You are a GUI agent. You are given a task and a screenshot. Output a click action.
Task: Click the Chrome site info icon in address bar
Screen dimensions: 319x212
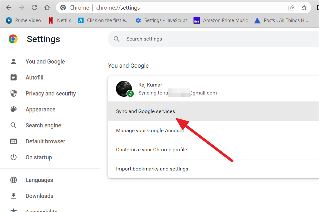(63, 8)
